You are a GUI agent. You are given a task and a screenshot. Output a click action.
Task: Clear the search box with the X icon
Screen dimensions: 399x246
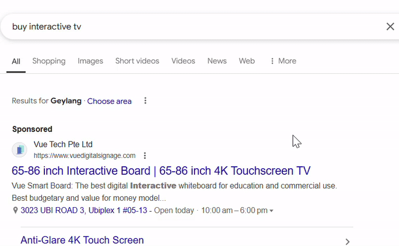click(x=390, y=26)
